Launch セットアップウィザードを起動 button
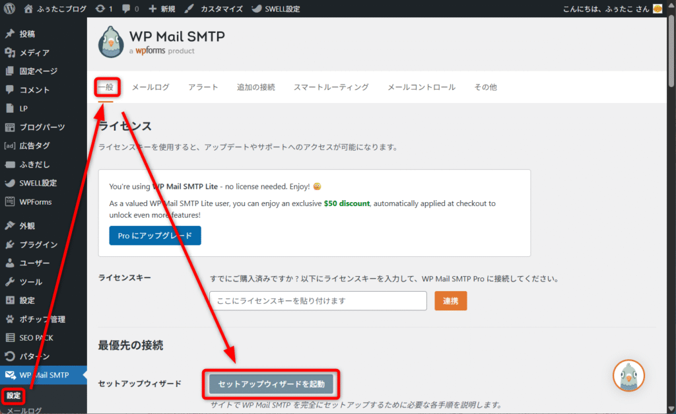 pos(271,384)
